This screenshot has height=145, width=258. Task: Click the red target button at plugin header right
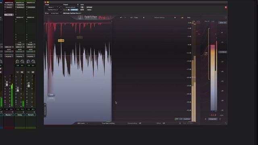[x=226, y=7]
